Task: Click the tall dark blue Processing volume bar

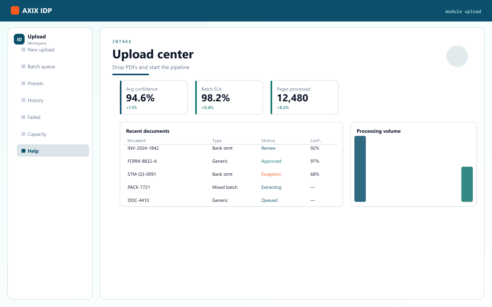Action: coord(360,169)
